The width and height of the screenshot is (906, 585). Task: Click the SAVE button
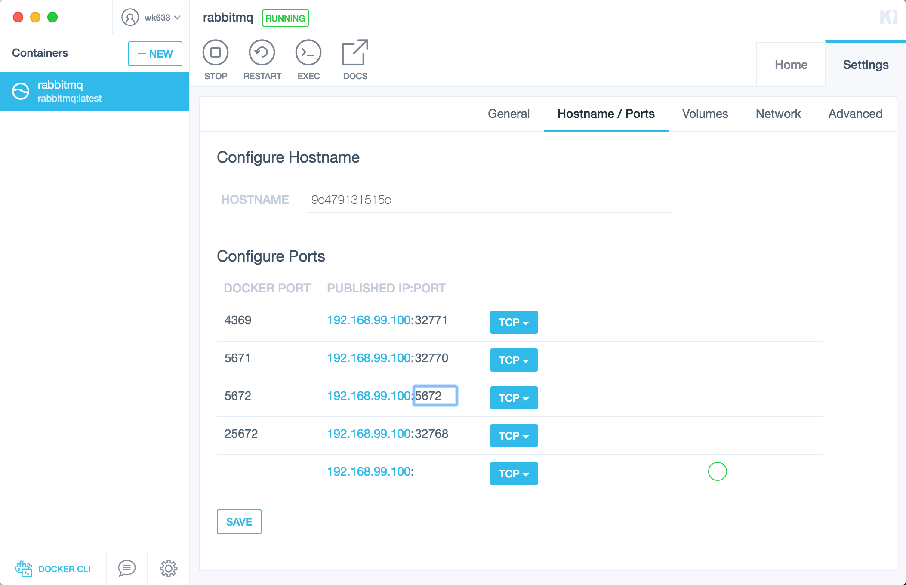239,522
